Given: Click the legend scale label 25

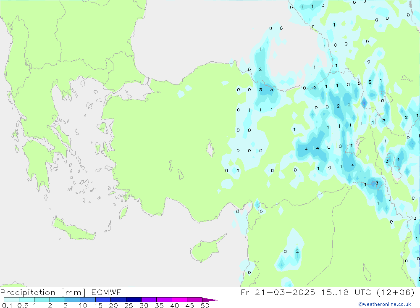Looking at the screenshot, I should 129,305.
